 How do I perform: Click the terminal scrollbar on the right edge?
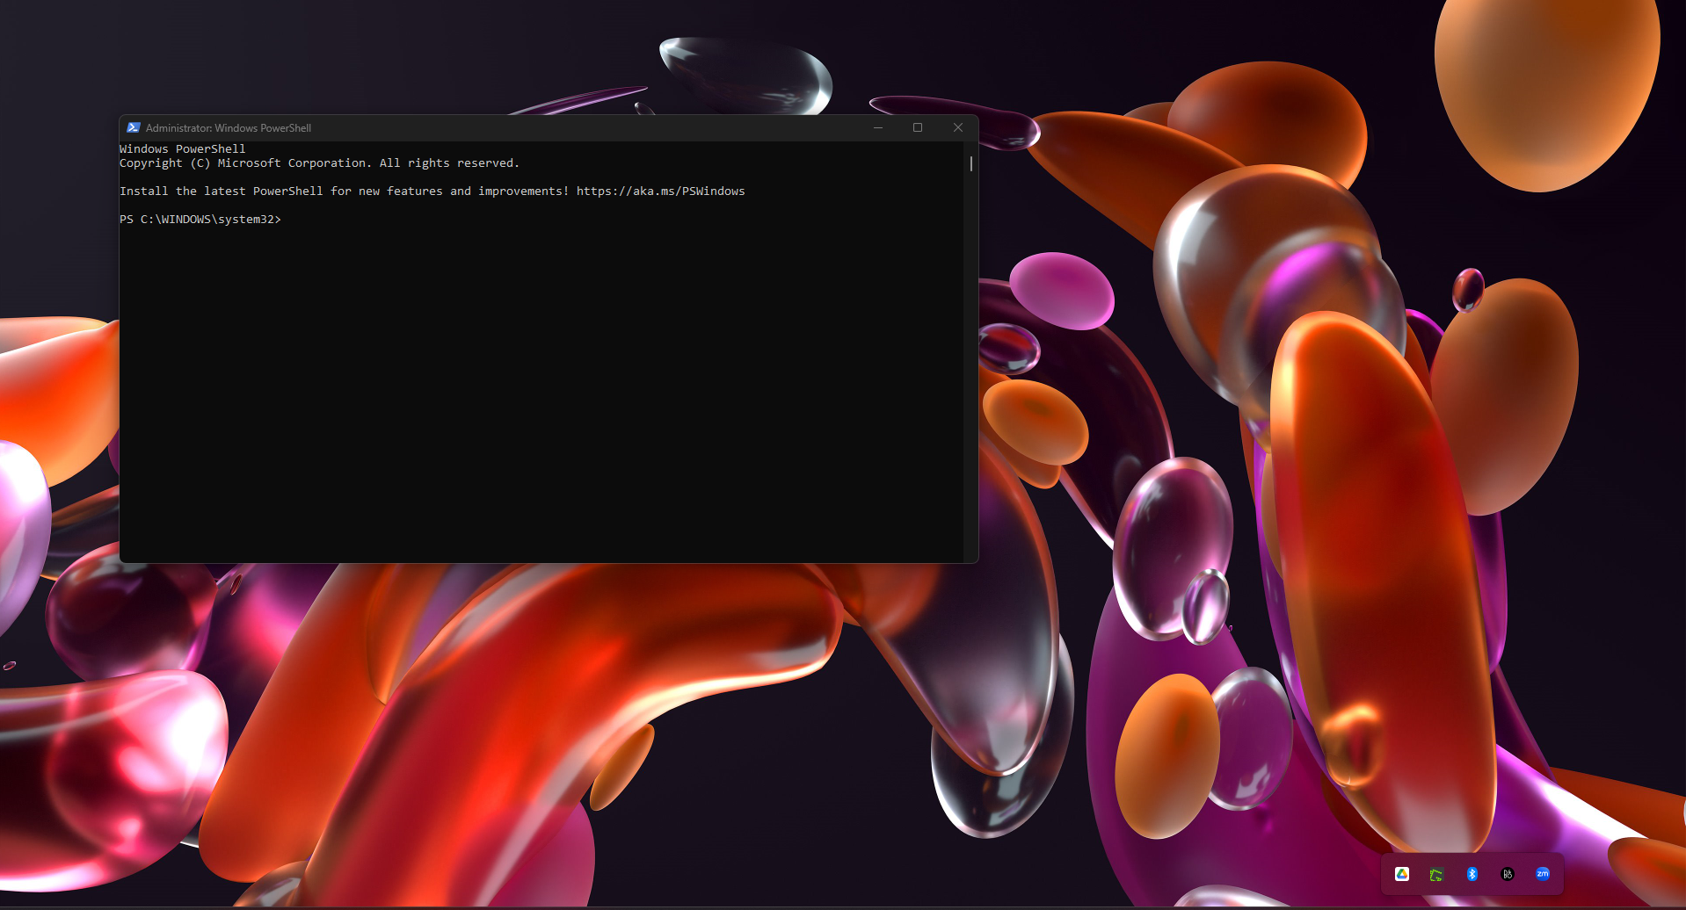point(969,163)
